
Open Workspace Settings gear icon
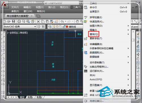click(39, 27)
